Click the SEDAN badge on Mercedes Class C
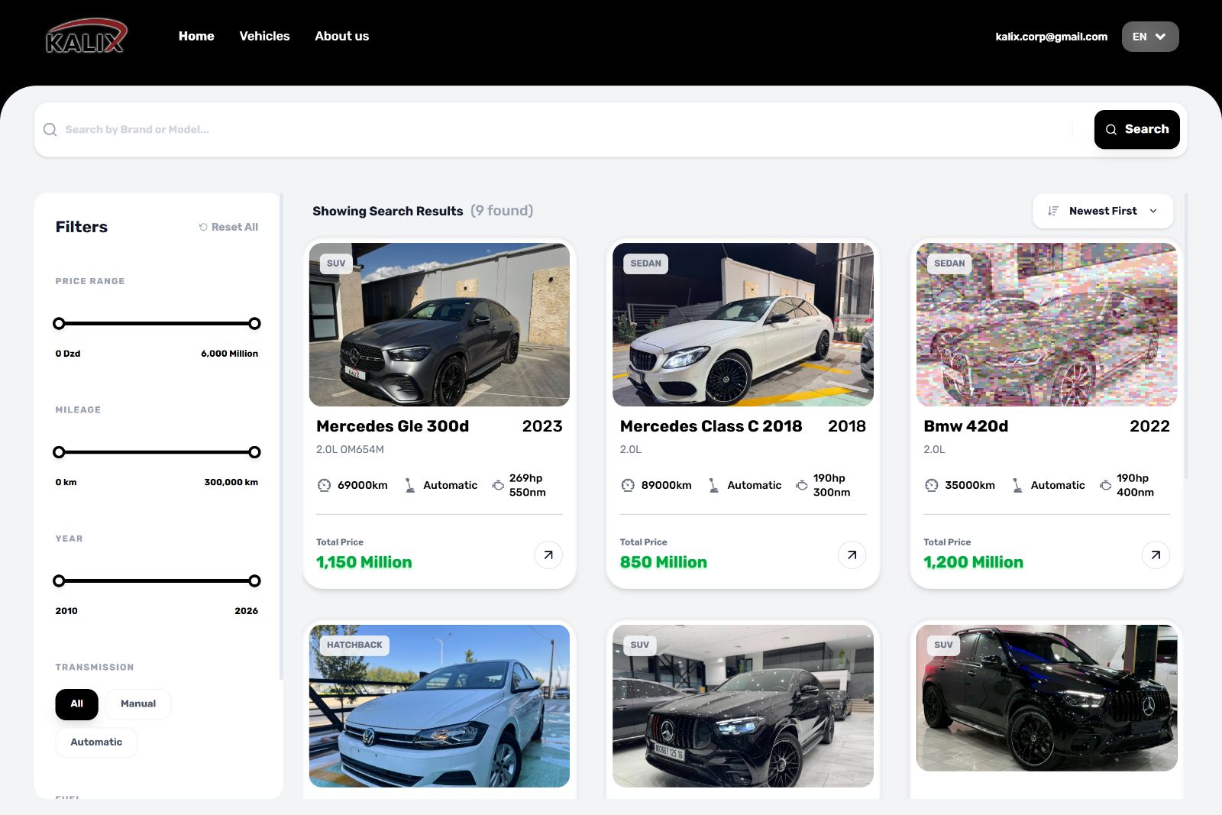Screen dimensions: 1222x815 pos(646,264)
